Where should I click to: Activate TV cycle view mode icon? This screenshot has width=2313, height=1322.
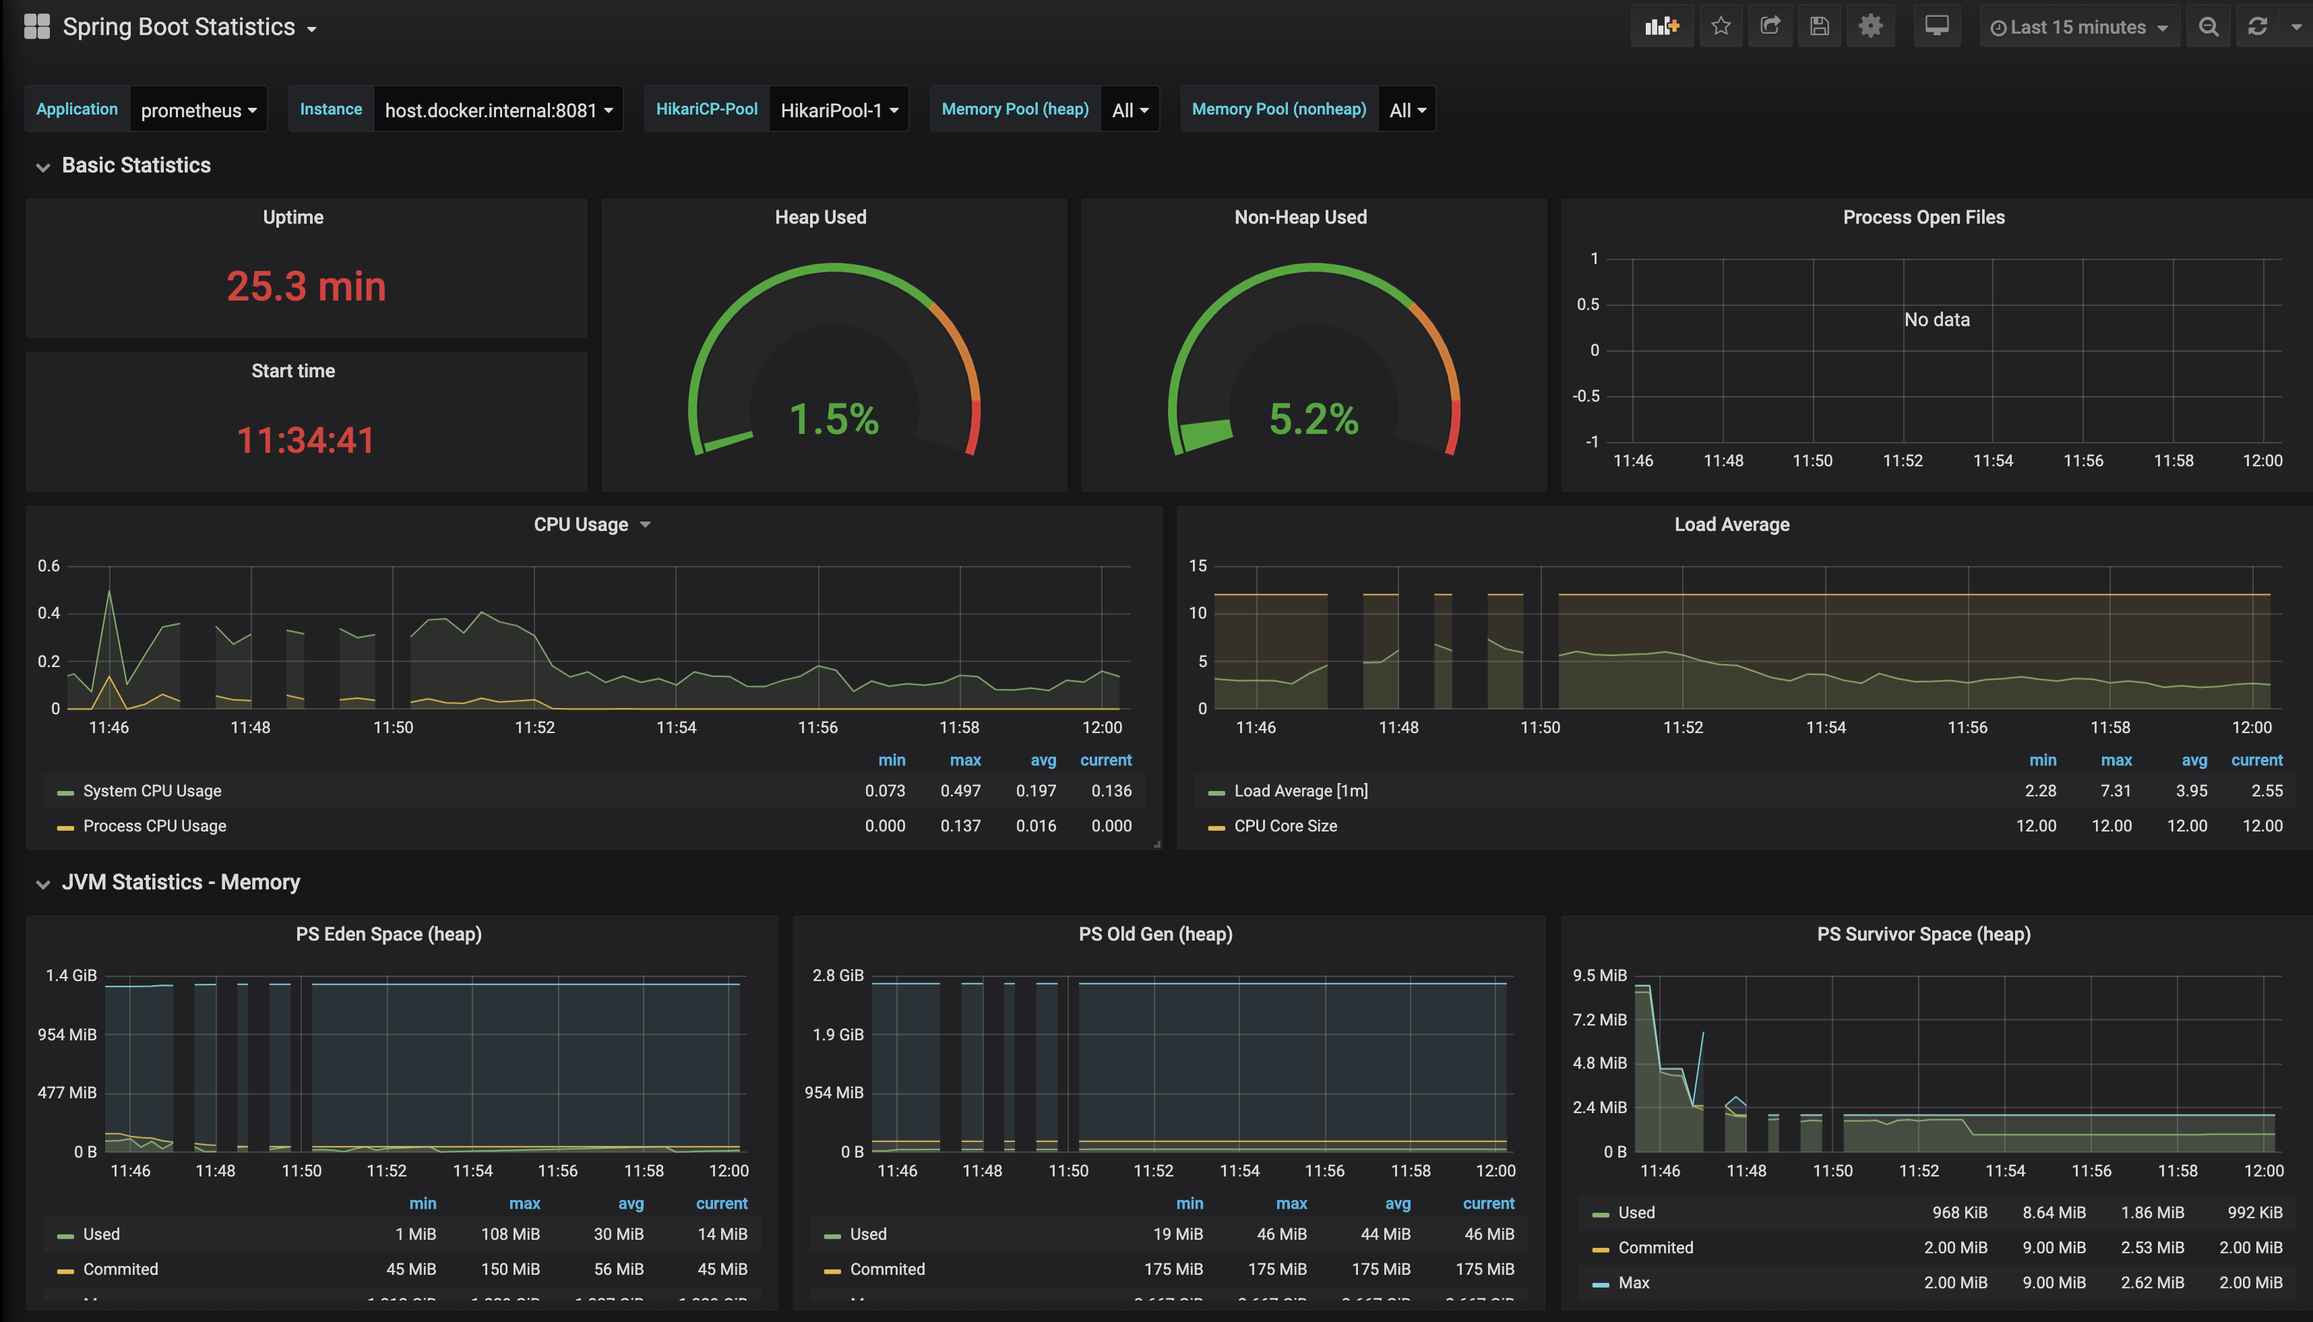1937,26
